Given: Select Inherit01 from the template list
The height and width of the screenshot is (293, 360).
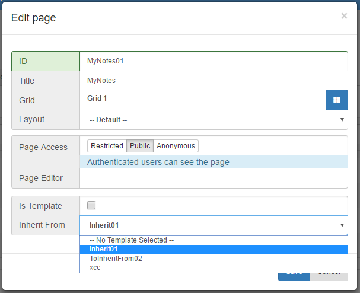Looking at the screenshot, I should (x=104, y=249).
